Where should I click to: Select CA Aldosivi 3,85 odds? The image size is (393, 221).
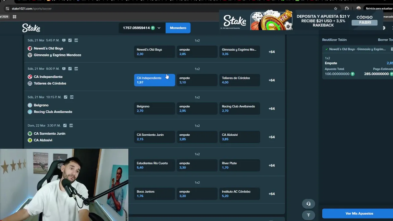pyautogui.click(x=239, y=137)
